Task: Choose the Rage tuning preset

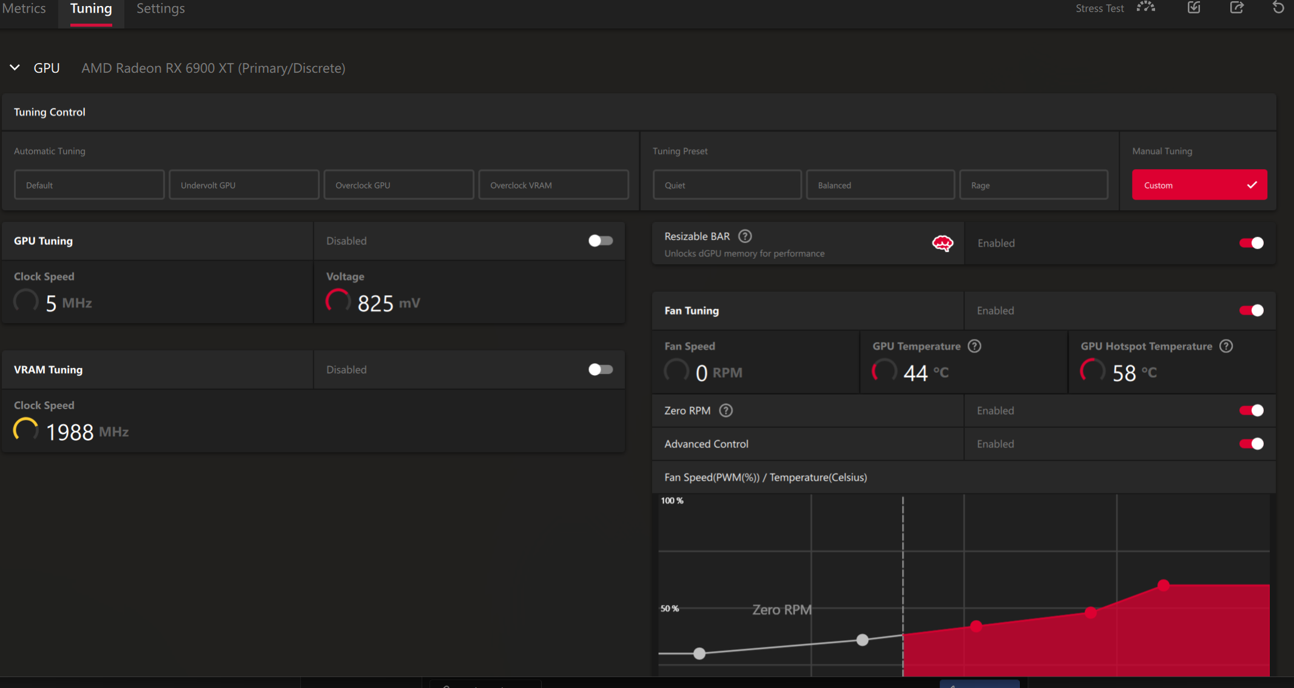Action: [x=1033, y=185]
